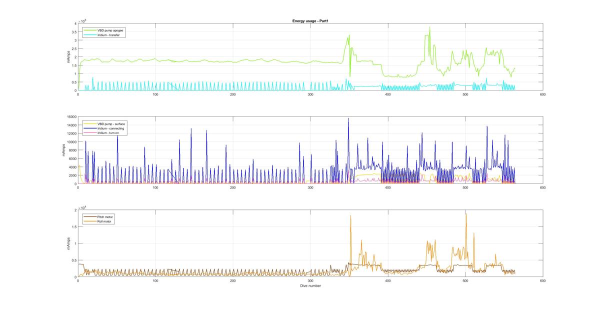Click the 'mAmps' y-axis label of the bottom plot
This screenshot has width=600, height=311.
pos(68,243)
